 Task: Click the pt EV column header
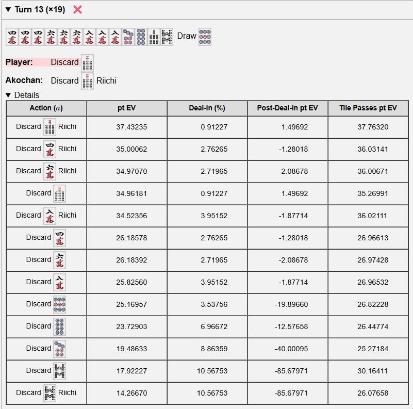click(127, 108)
